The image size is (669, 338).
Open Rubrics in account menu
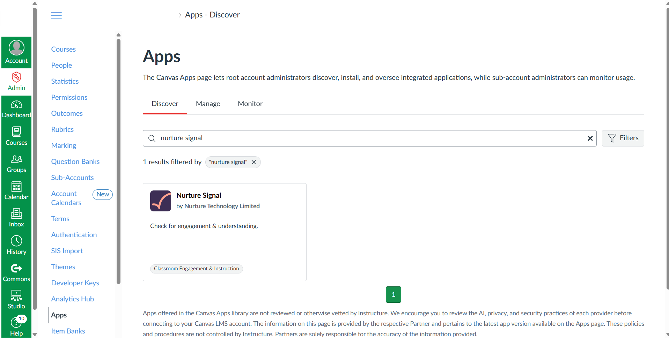63,129
